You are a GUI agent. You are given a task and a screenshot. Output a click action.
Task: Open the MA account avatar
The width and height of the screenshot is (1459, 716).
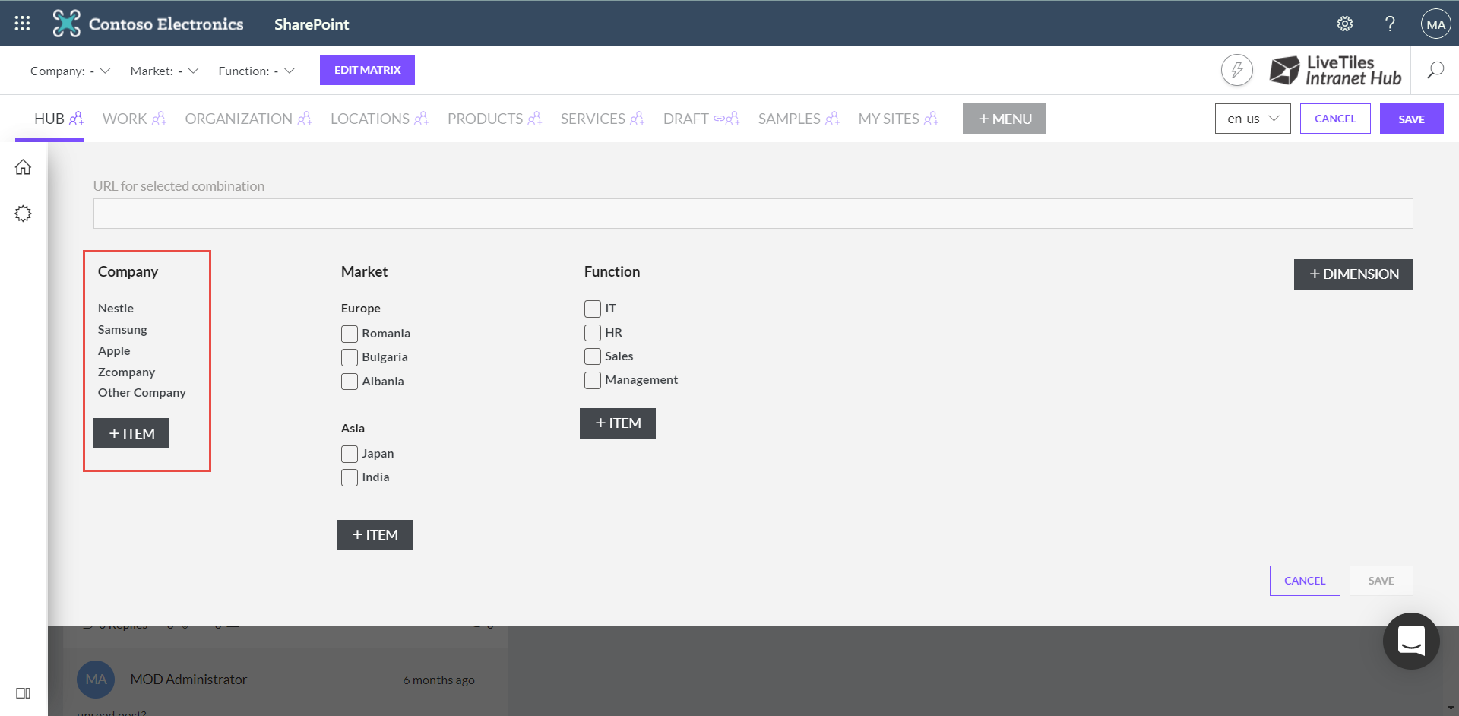pyautogui.click(x=1435, y=24)
